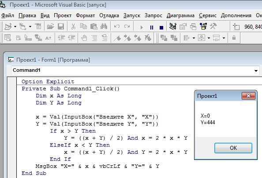
Task: Click the Form Layout Window icon
Action: pyautogui.click(x=193, y=26)
